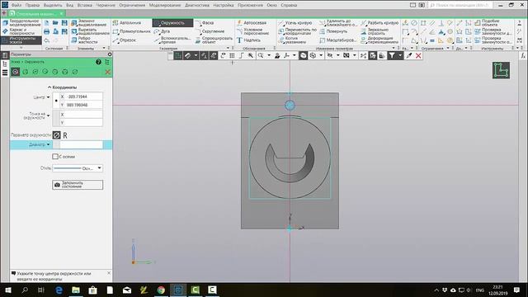Image resolution: width=528 pixels, height=297 pixels.
Task: Select the Автолиния tool
Action: [x=127, y=23]
